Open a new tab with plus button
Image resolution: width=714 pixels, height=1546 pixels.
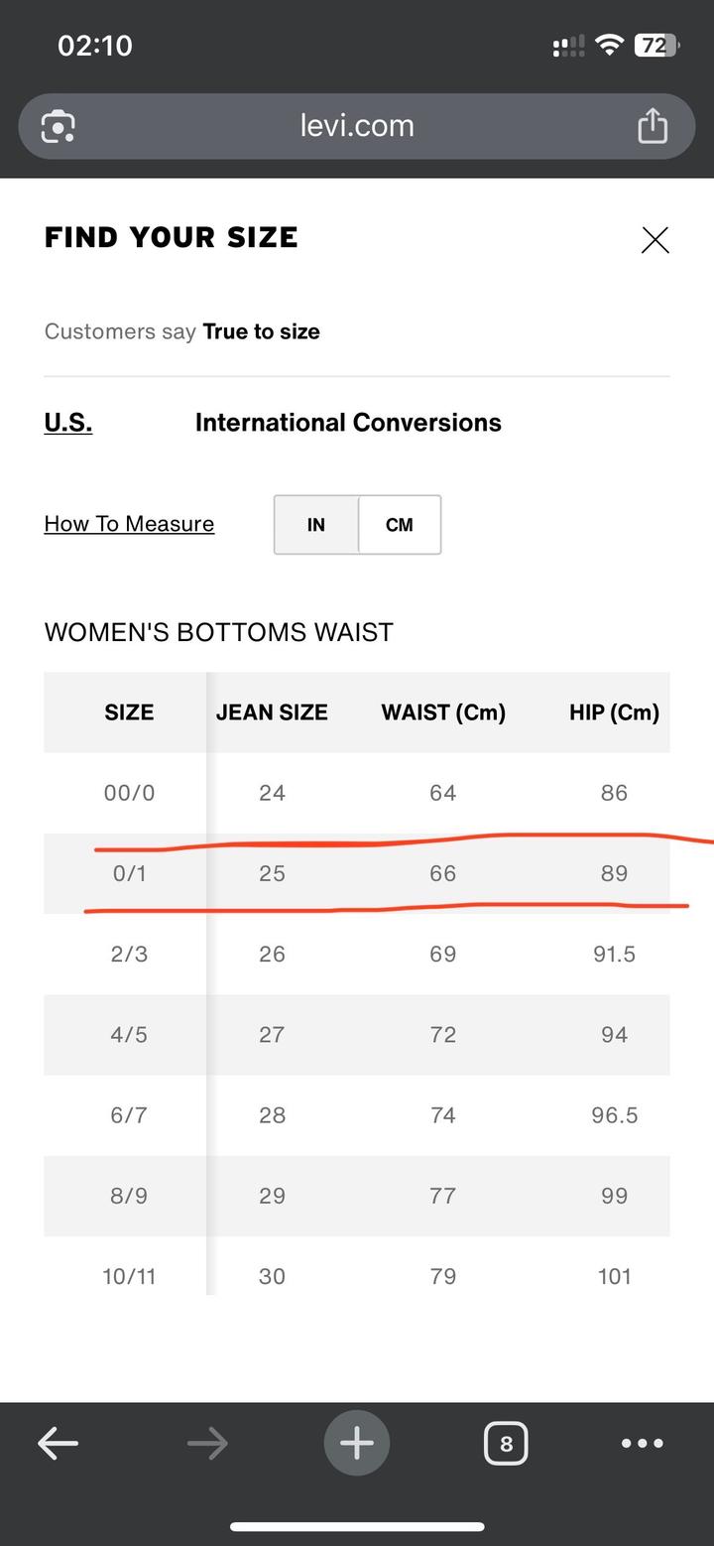[357, 1443]
